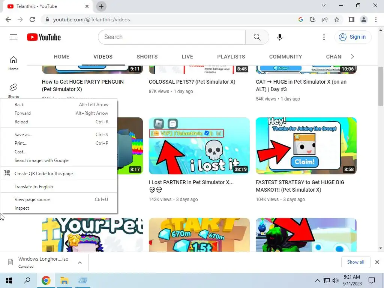This screenshot has height=288, width=384.
Task: Open I Lost PARTNER in Pet Simulator X title
Action: (191, 186)
